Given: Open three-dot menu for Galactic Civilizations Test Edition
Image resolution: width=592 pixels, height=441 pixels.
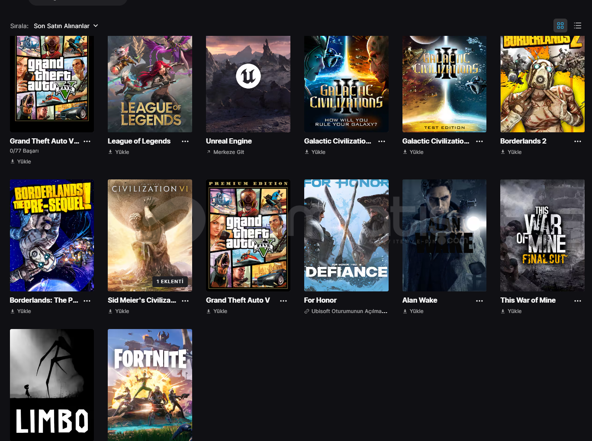Looking at the screenshot, I should [479, 141].
